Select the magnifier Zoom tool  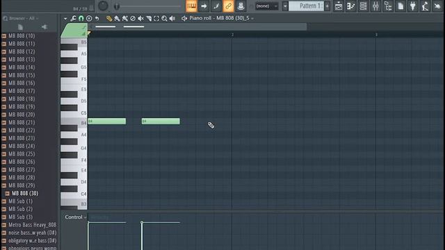coord(164,19)
